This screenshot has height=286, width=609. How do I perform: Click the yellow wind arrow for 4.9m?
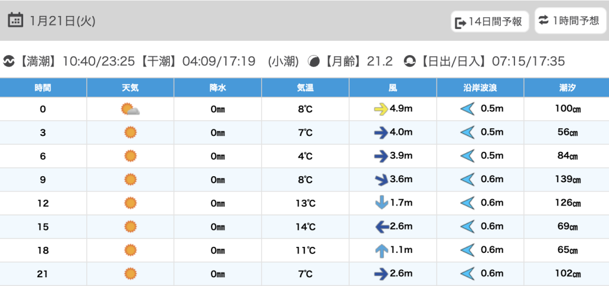(381, 109)
